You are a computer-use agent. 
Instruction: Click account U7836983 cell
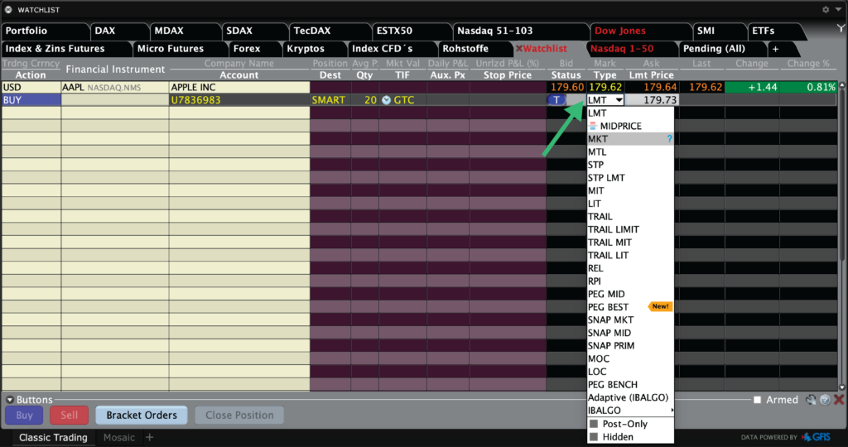[x=239, y=100]
